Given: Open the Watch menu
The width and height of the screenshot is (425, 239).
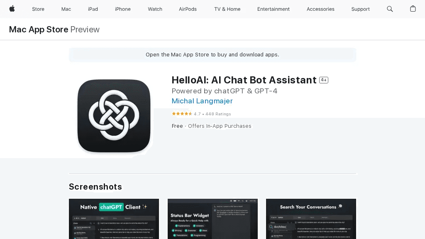Looking at the screenshot, I should pos(155,9).
